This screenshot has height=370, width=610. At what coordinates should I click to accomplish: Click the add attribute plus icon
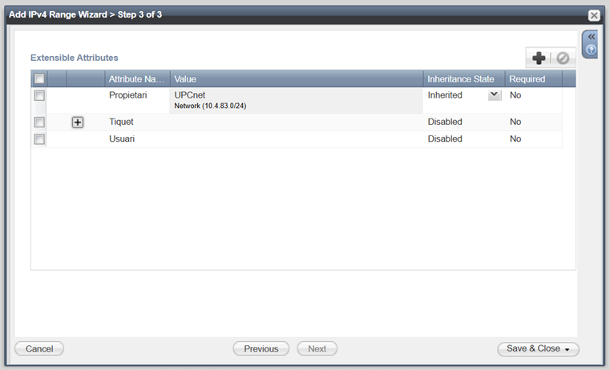click(539, 58)
